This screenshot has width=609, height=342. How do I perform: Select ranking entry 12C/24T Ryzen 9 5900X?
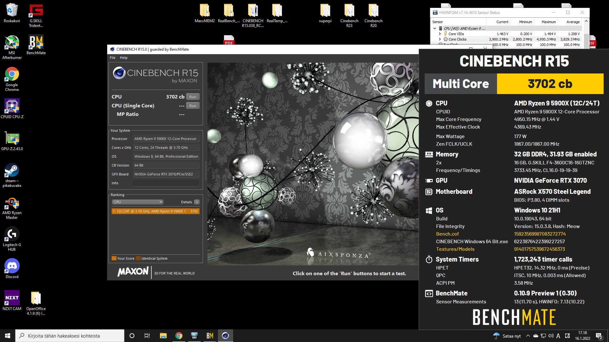[155, 211]
